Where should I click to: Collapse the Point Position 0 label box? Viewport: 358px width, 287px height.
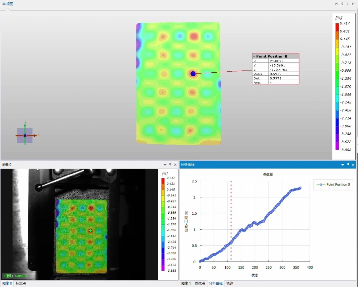254,56
